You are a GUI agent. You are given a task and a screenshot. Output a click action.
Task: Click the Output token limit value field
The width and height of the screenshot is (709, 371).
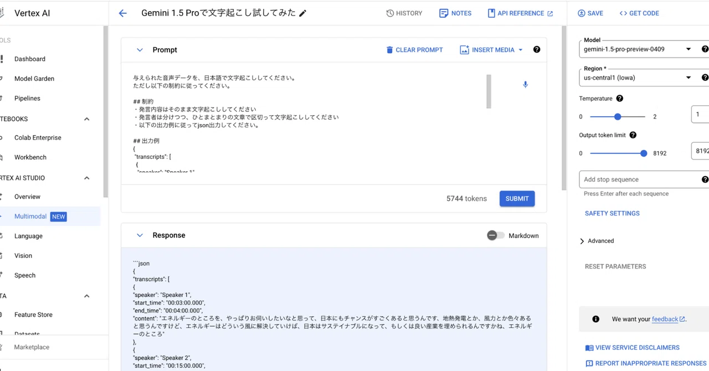[700, 151]
